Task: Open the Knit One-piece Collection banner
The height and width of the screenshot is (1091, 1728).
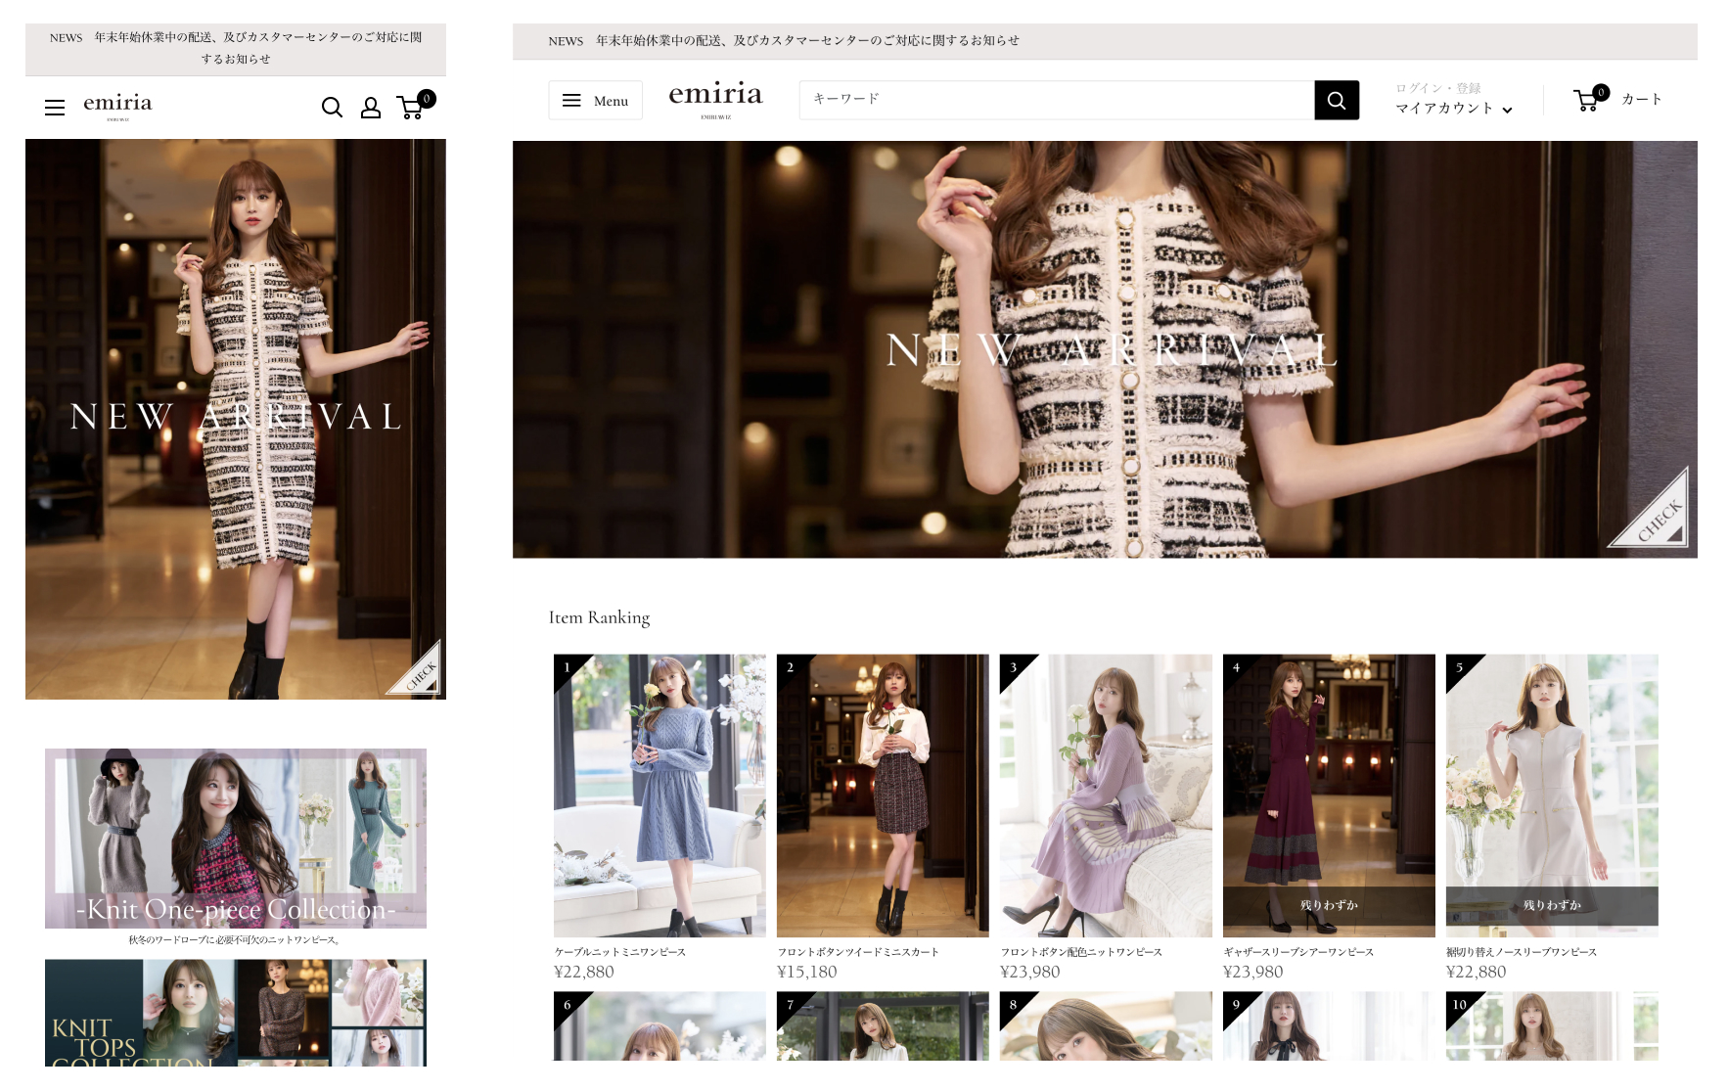Action: click(236, 839)
